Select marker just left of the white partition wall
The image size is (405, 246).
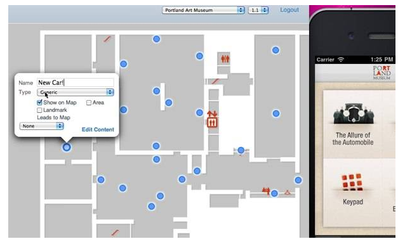coord(157,91)
